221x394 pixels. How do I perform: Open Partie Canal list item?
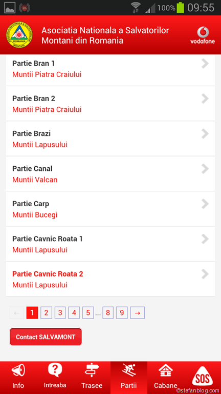[110, 173]
